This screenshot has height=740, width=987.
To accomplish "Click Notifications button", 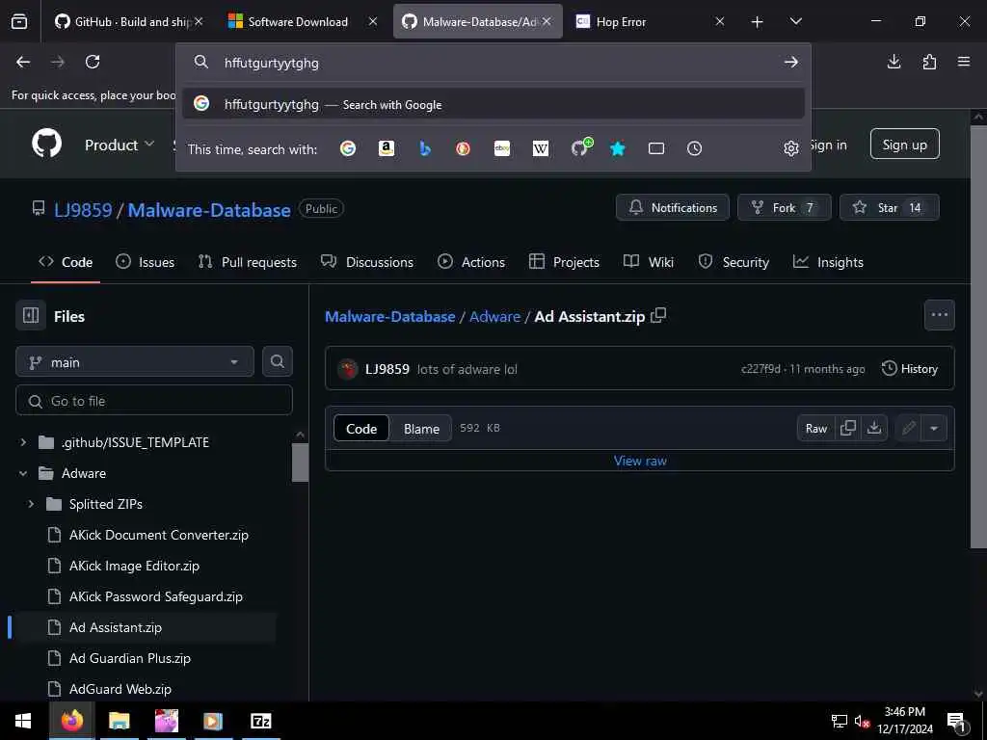I will (x=672, y=208).
